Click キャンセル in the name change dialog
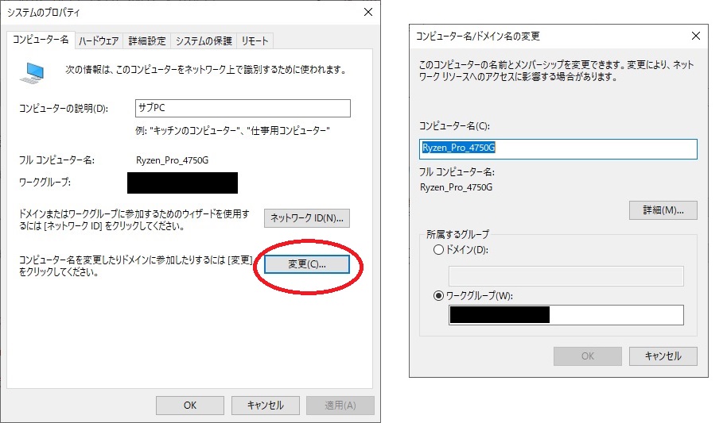The image size is (727, 423). point(663,356)
